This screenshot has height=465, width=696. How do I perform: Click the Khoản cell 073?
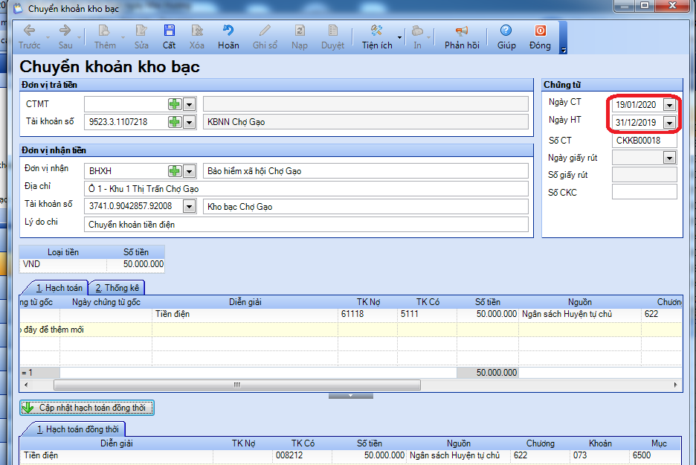tap(599, 455)
